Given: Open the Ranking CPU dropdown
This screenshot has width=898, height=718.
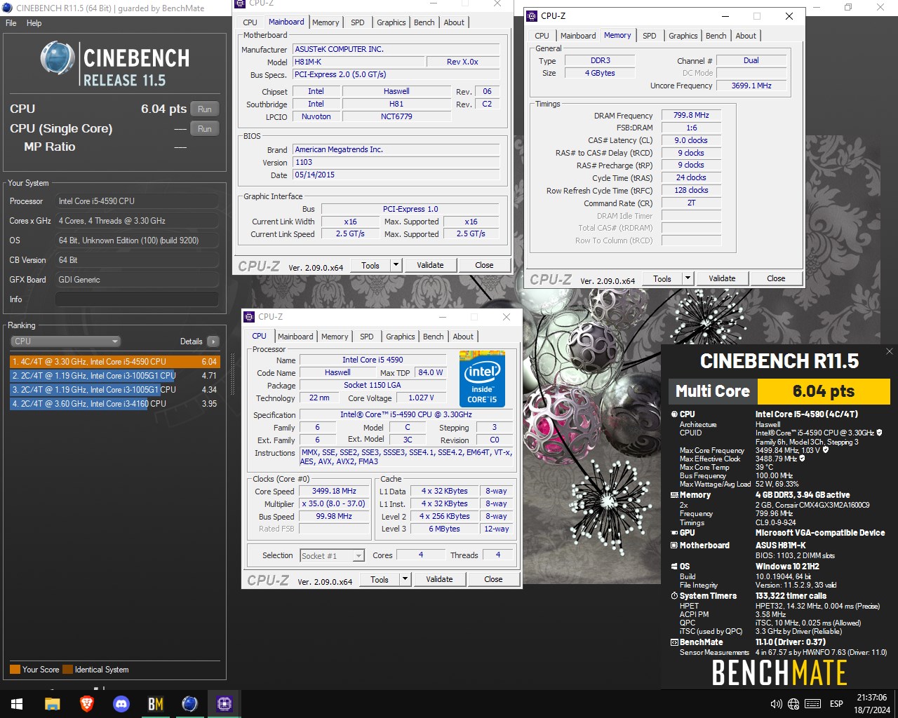Looking at the screenshot, I should [x=66, y=341].
